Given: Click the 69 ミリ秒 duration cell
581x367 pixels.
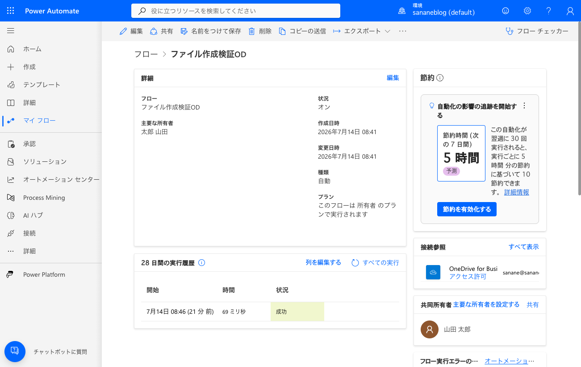Looking at the screenshot, I should [x=234, y=312].
